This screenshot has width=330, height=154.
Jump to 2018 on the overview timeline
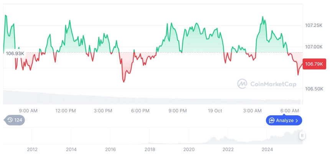click(x=150, y=149)
